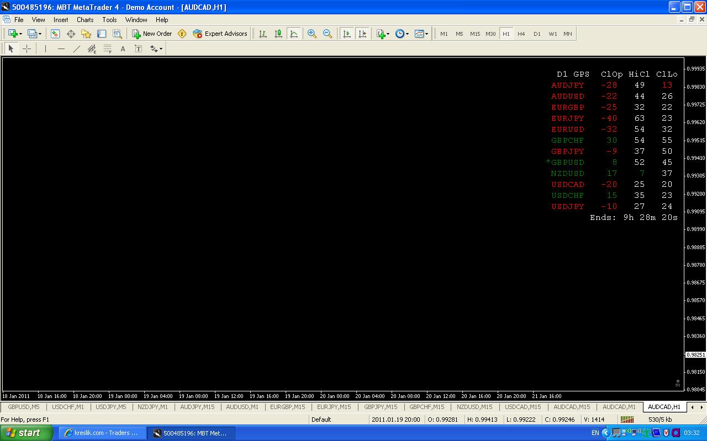707x441 pixels.
Task: Open the Periods clock button
Action: click(x=399, y=34)
